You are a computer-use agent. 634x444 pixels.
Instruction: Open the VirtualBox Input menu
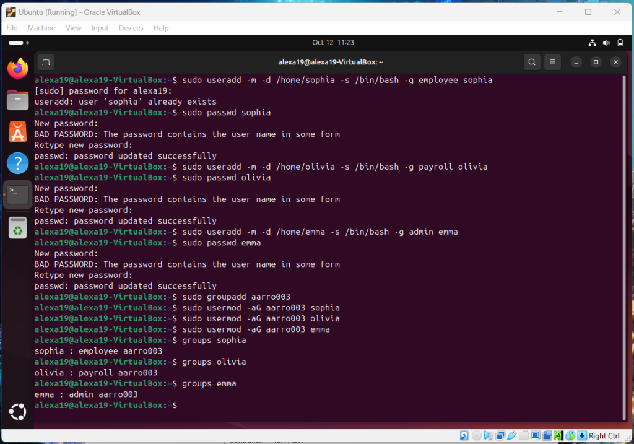(x=100, y=28)
